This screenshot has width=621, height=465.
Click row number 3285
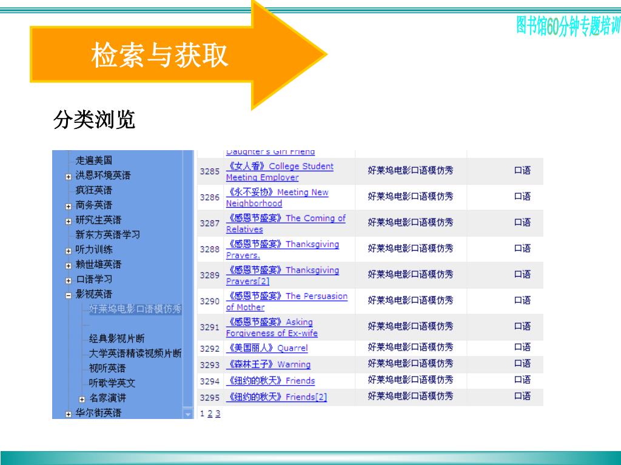[x=209, y=171]
